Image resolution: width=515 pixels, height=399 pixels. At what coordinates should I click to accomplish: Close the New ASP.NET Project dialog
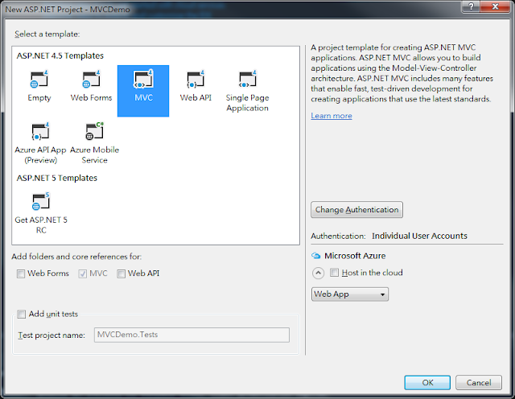pyautogui.click(x=496, y=6)
